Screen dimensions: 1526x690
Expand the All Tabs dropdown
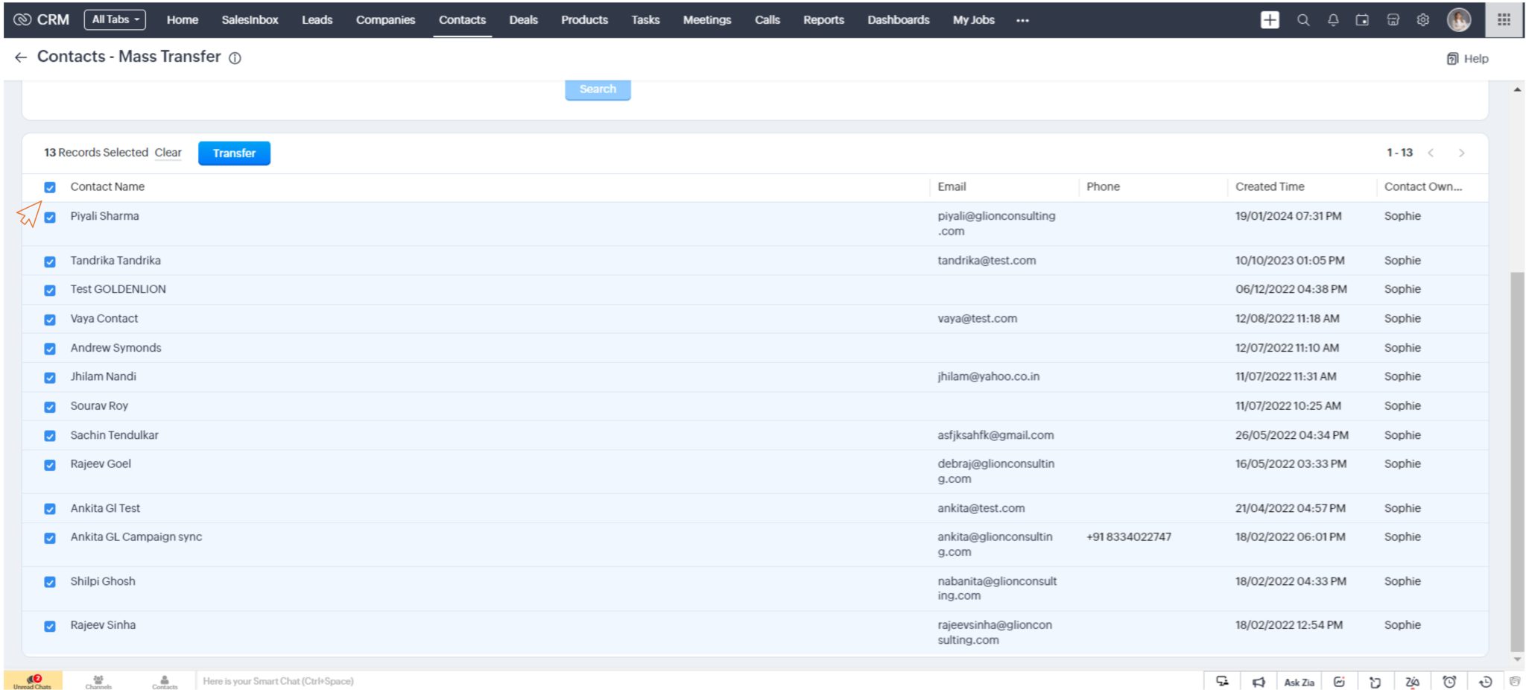115,19
